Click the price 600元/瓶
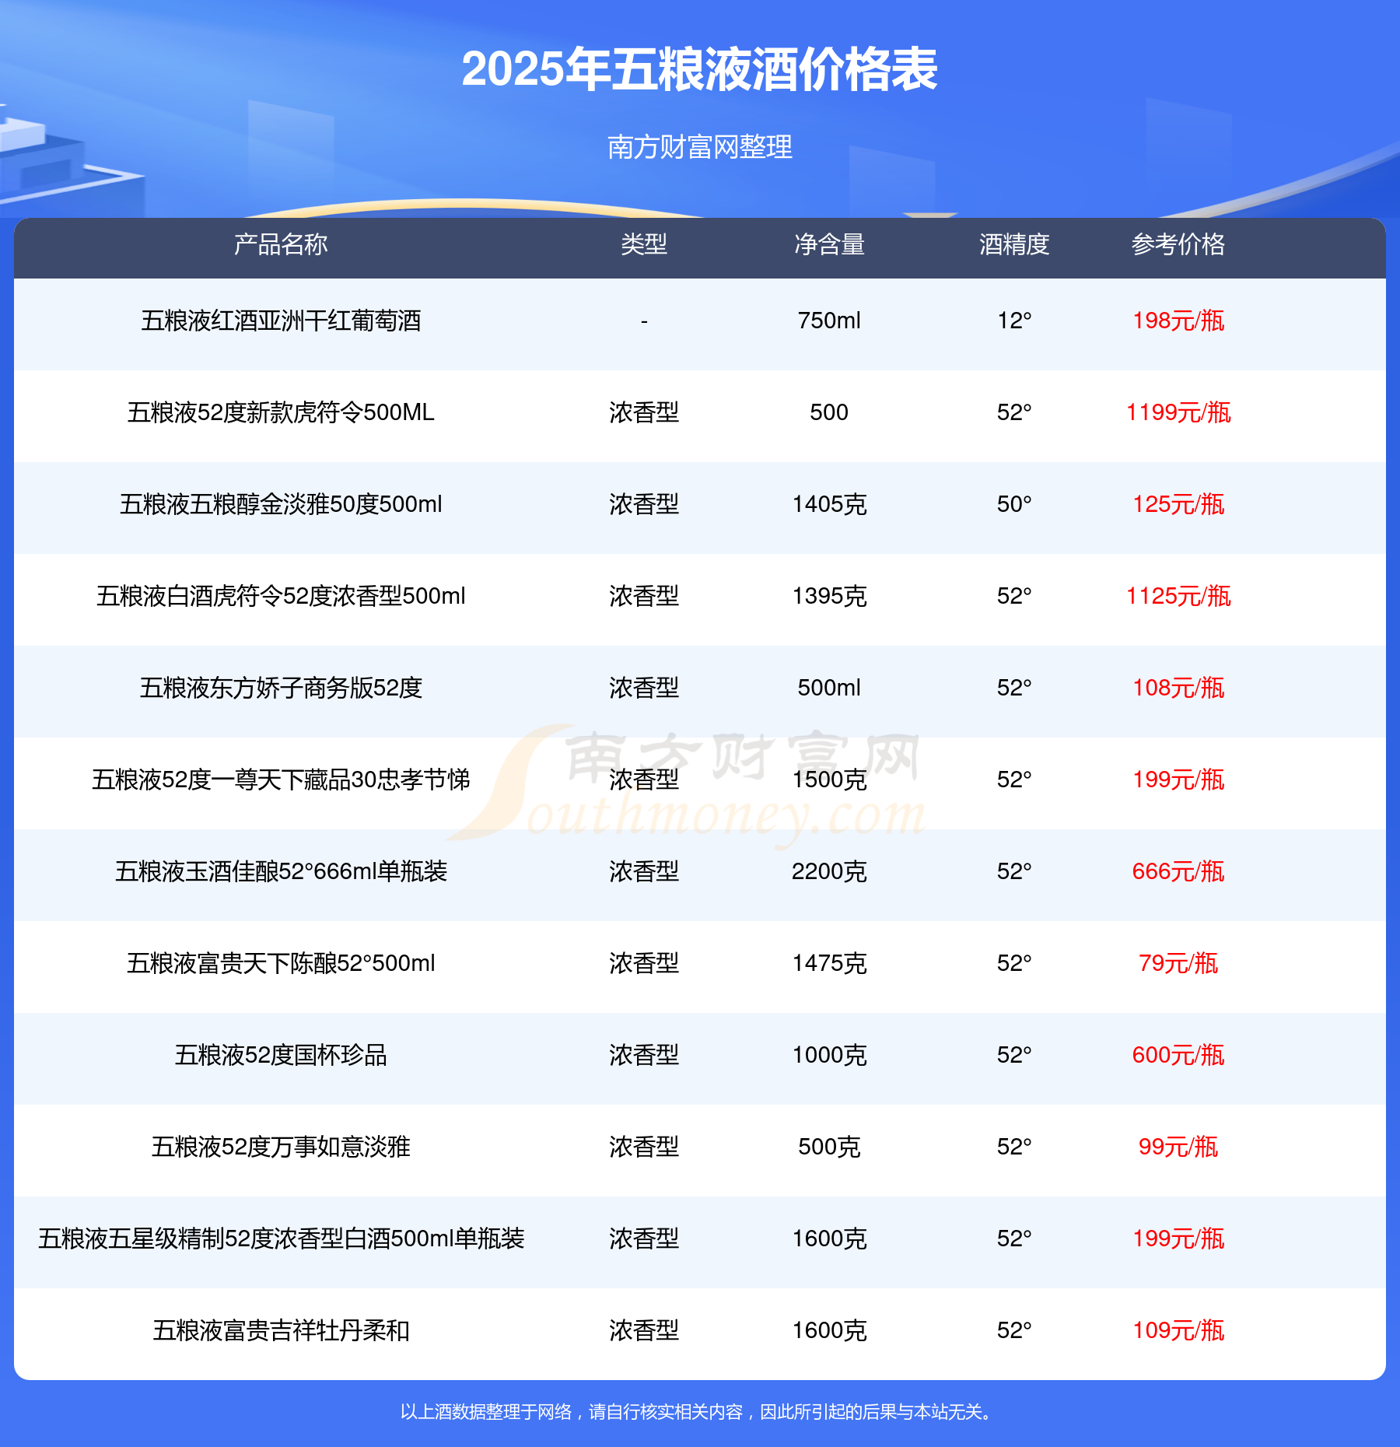This screenshot has height=1447, width=1400. tap(1178, 1055)
